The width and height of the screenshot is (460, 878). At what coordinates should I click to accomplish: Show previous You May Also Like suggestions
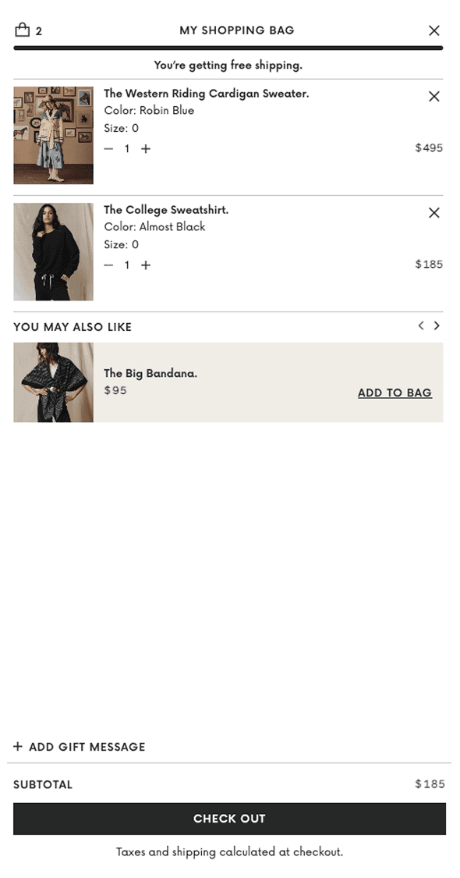pyautogui.click(x=420, y=326)
